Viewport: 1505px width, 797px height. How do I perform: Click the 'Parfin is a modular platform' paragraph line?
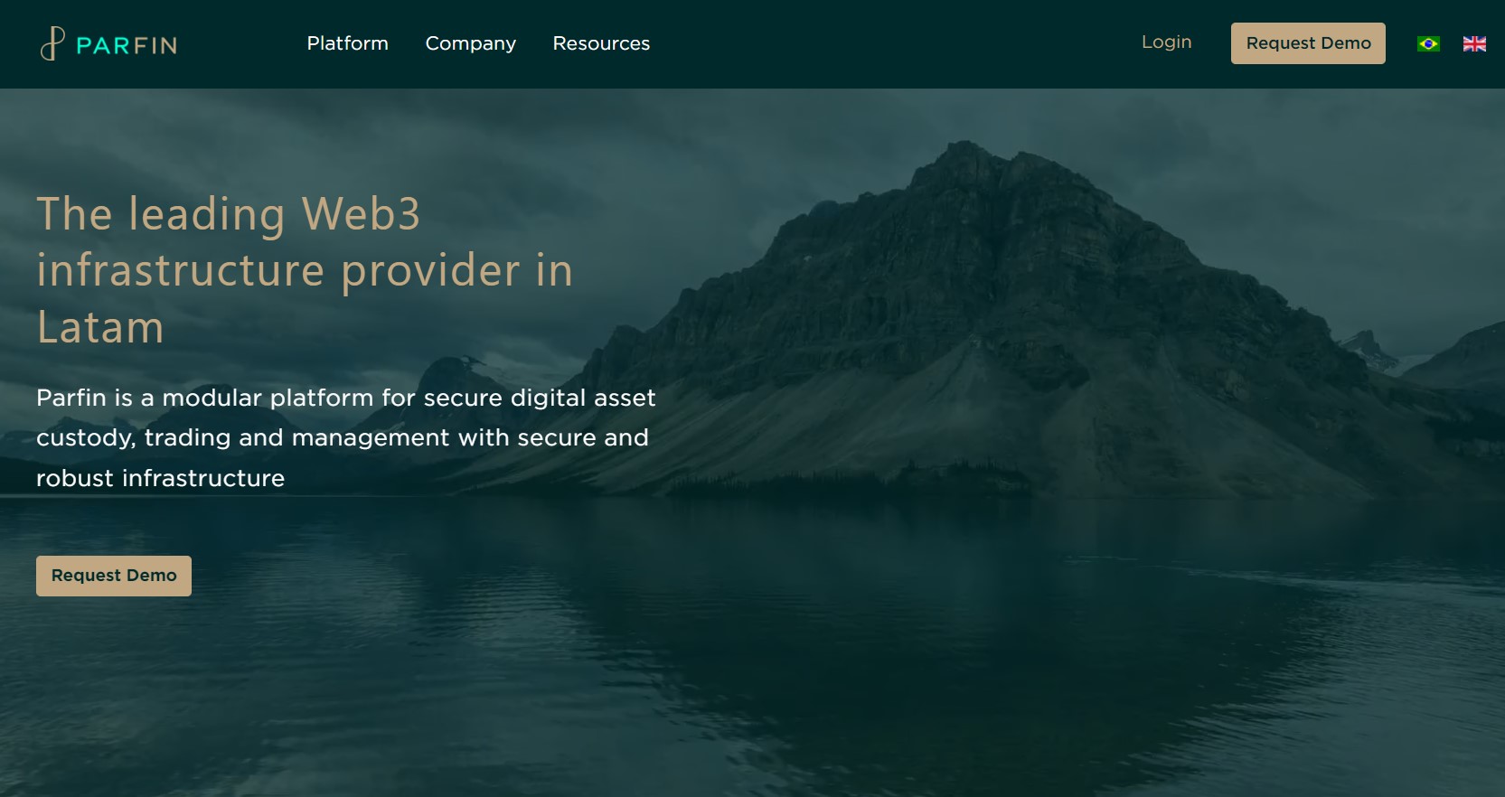click(346, 398)
